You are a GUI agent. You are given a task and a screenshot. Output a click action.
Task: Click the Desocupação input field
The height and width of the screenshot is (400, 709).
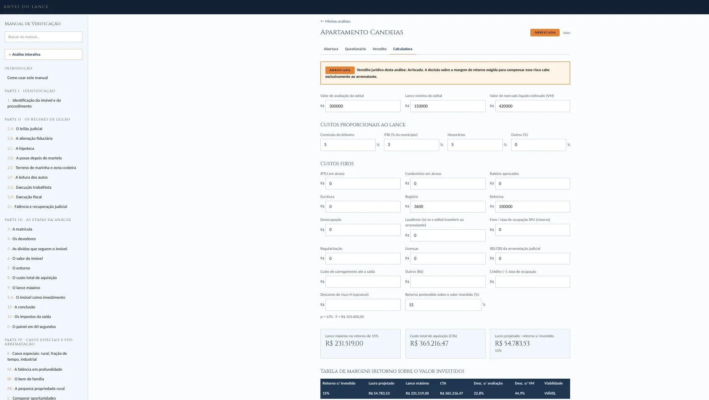(363, 230)
